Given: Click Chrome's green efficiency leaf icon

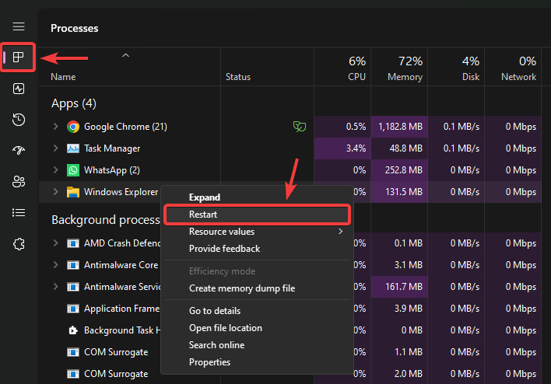Looking at the screenshot, I should (x=297, y=126).
